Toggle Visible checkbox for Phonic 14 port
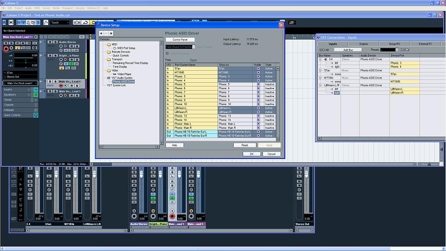446x251 pixels. 258,120
